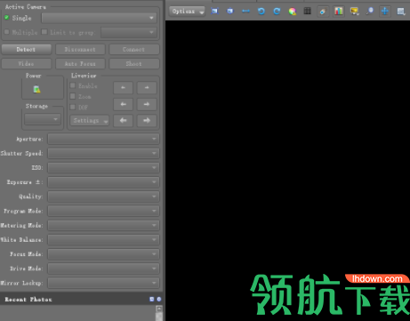Click the round blue icon in Recent Photos header
This screenshot has width=410, height=321.
tap(159, 299)
